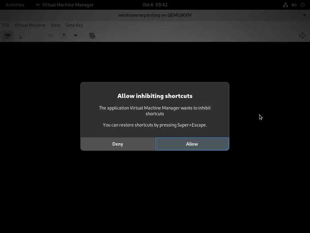Click the volume icon in the top bar
Image resolution: width=310 pixels, height=233 pixels.
[x=294, y=5]
